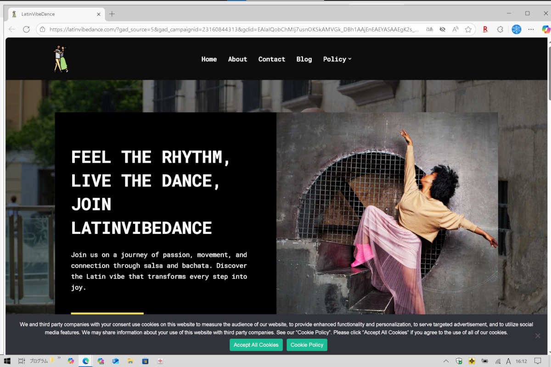Viewport: 551px width, 367px height.
Task: Open a new browser tab with plus
Action: (x=112, y=14)
